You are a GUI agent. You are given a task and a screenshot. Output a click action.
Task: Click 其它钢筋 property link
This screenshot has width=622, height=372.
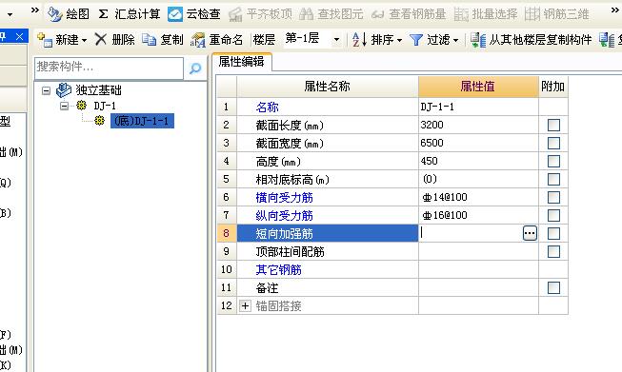click(x=278, y=270)
